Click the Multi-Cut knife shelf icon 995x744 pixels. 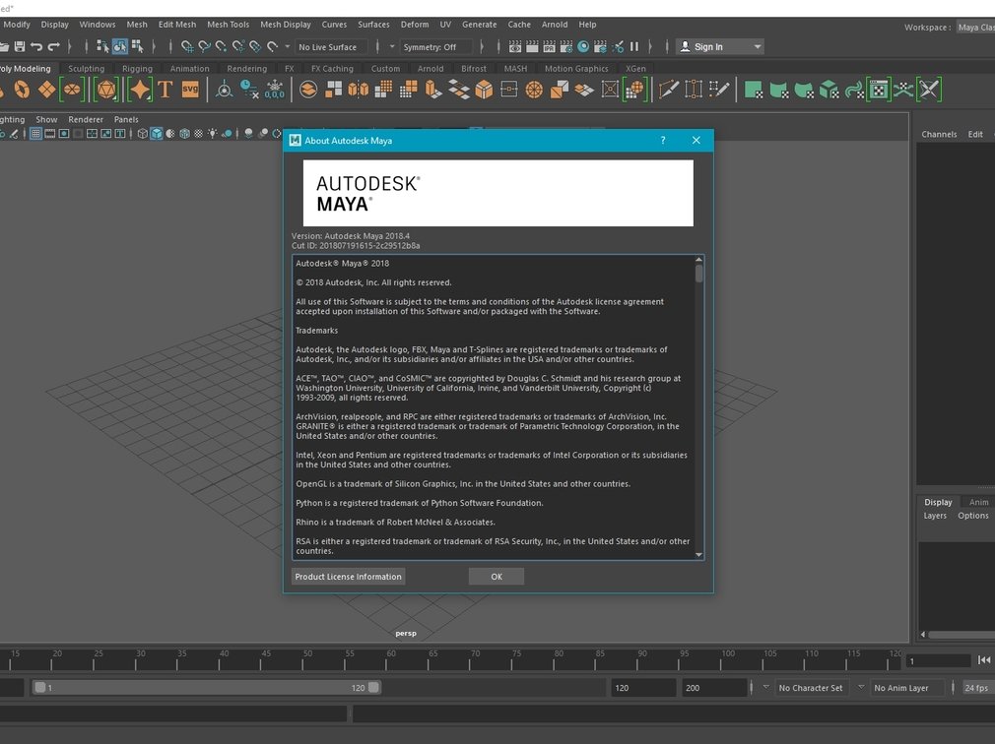click(668, 90)
